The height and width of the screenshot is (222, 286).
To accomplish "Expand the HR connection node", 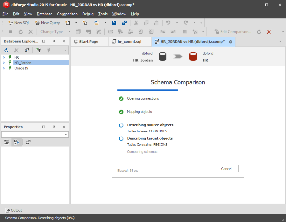I will (4, 57).
